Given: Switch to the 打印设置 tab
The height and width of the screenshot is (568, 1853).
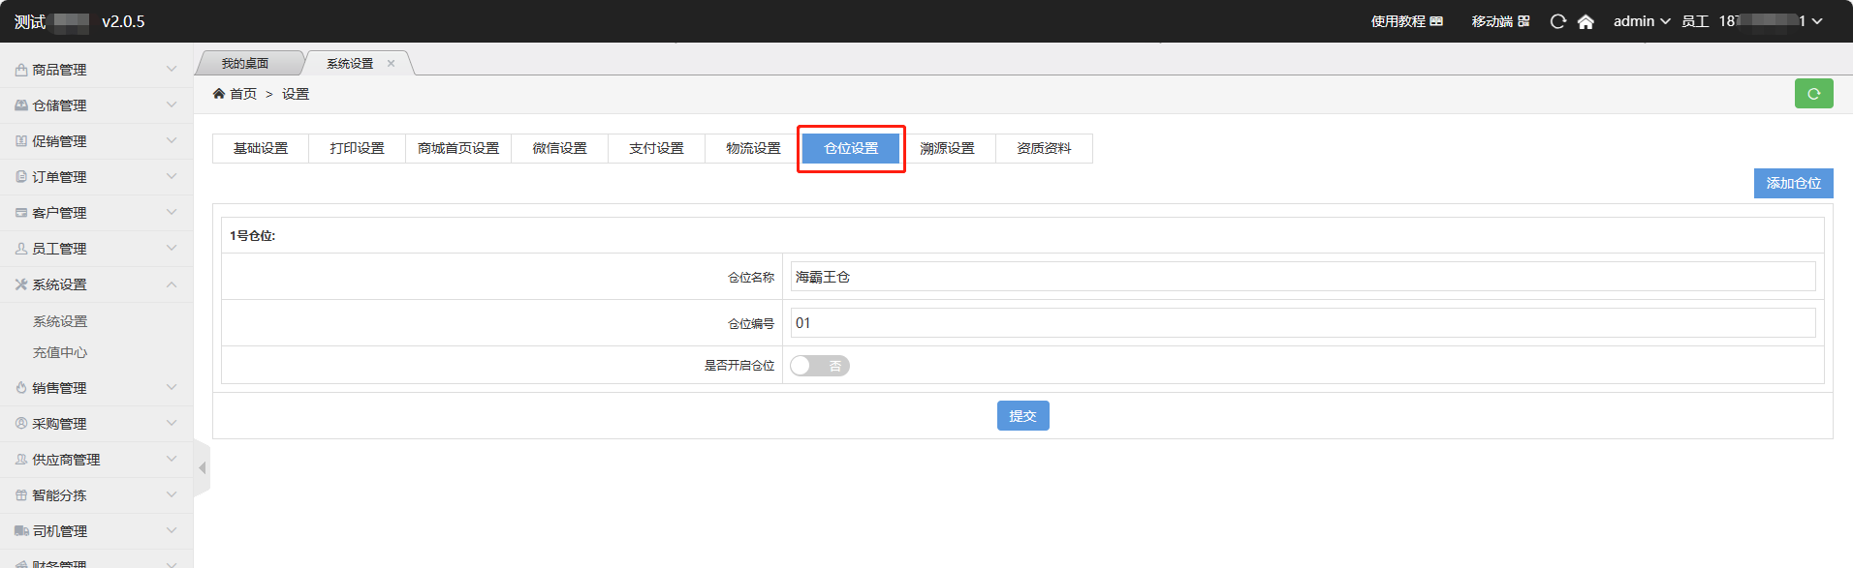Looking at the screenshot, I should point(357,148).
